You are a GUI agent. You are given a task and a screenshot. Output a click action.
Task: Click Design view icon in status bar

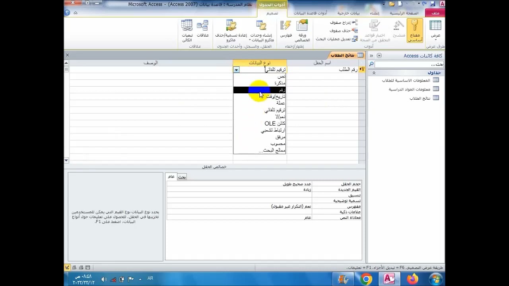click(68, 268)
